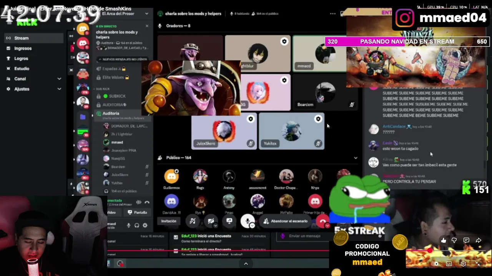Open Guillermox audience avatar
This screenshot has width=492, height=276.
click(171, 176)
